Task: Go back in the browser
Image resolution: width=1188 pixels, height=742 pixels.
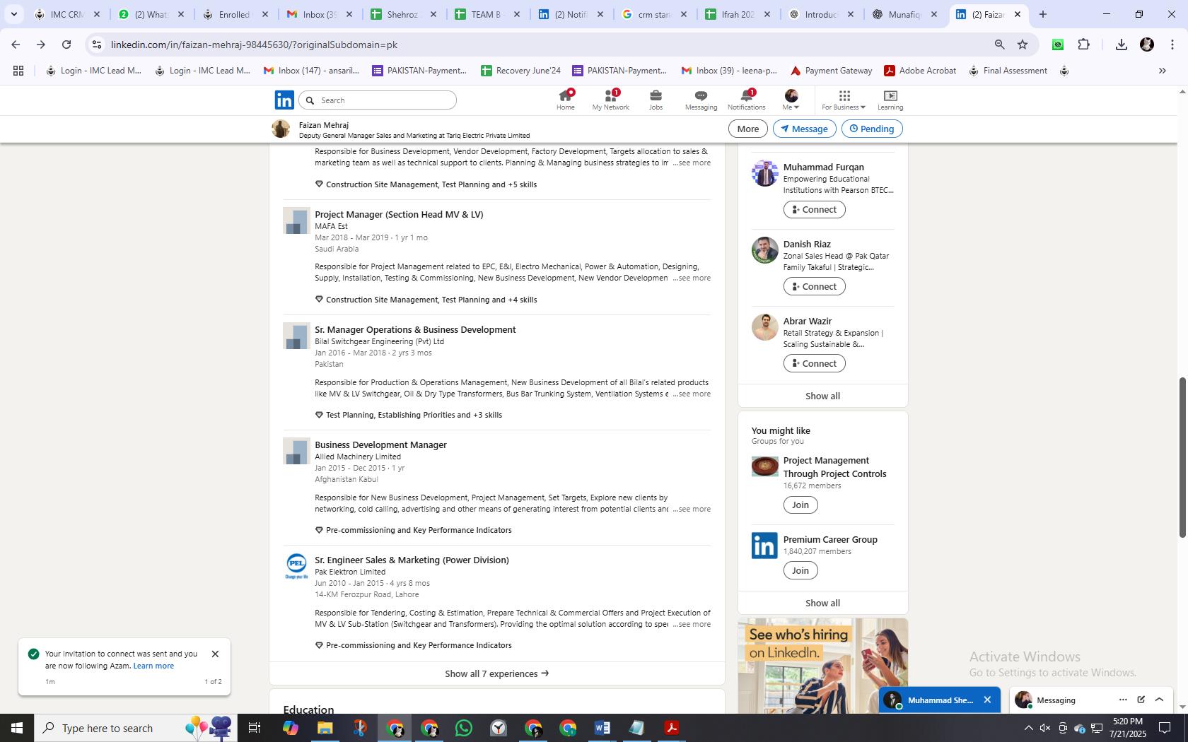Action: click(16, 45)
